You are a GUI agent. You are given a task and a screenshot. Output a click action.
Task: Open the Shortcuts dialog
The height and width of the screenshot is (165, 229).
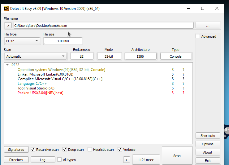pos(208,136)
